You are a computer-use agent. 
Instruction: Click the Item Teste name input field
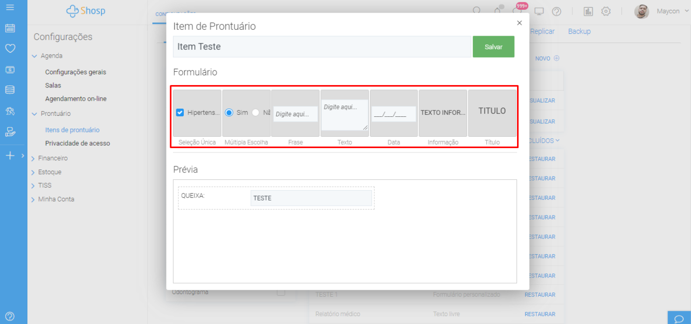click(x=321, y=47)
